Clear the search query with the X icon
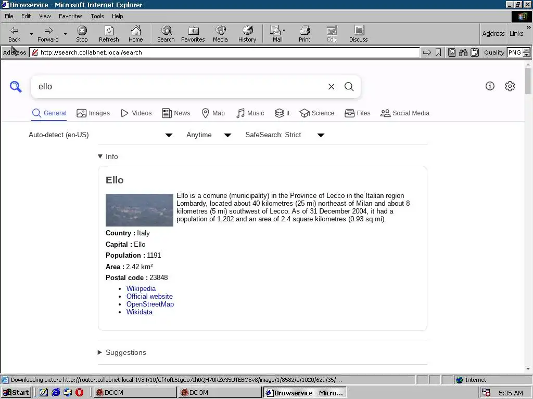533x399 pixels. (x=332, y=87)
